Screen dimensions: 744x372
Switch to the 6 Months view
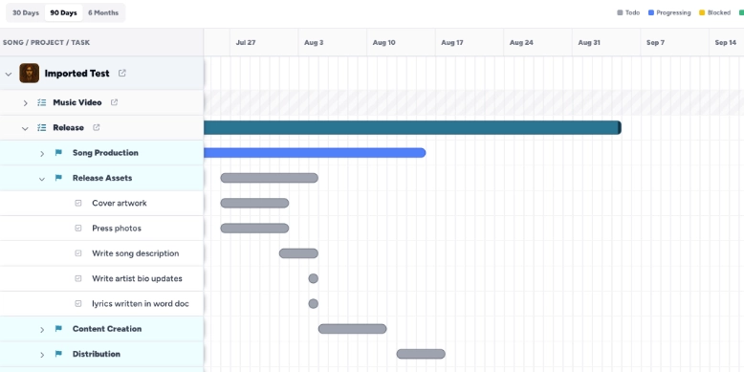tap(103, 12)
